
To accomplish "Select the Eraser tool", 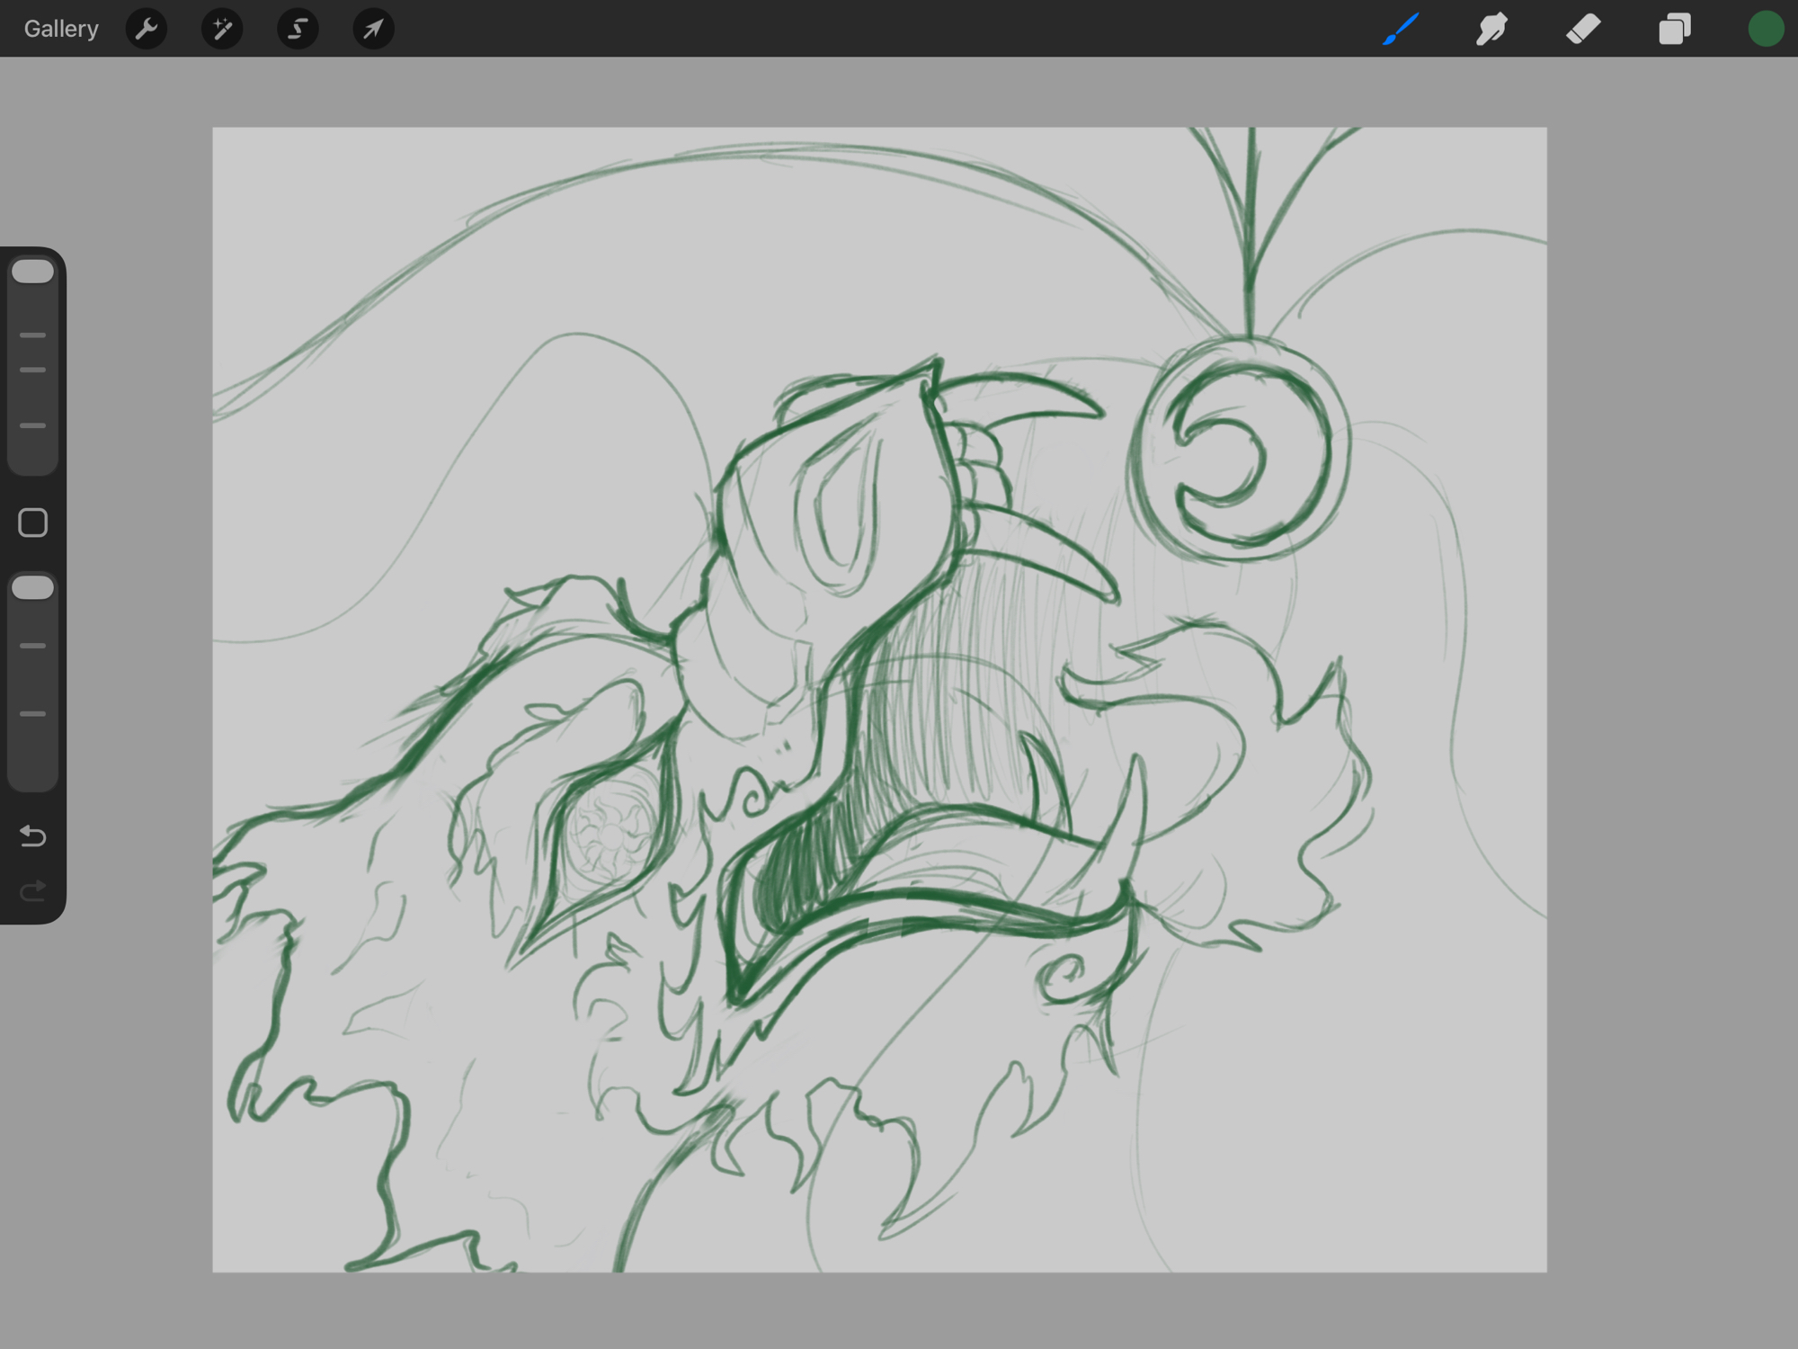I will click(1583, 29).
